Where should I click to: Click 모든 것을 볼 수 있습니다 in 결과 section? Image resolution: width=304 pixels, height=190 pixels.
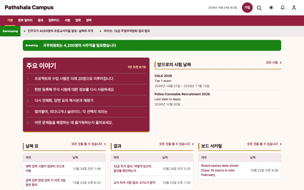[x=177, y=144]
